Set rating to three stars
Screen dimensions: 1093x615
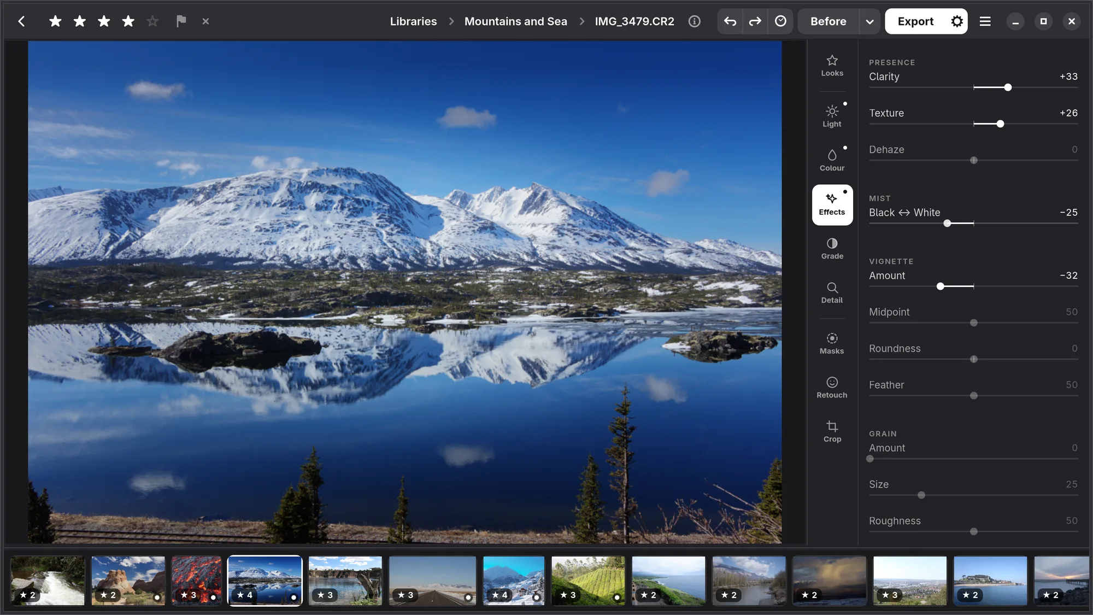point(104,21)
